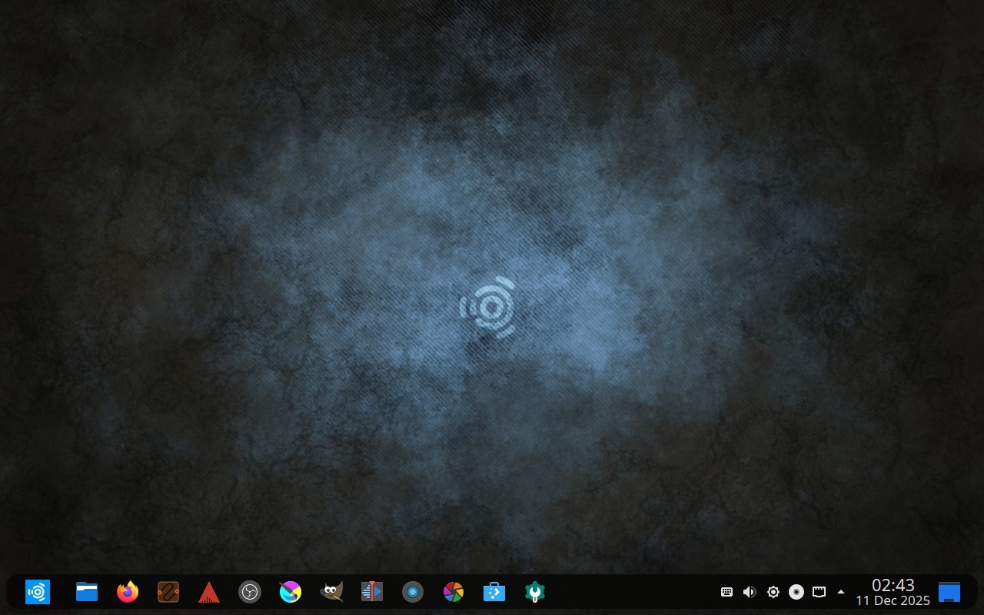Start OBS Studio from the taskbar

point(250,592)
